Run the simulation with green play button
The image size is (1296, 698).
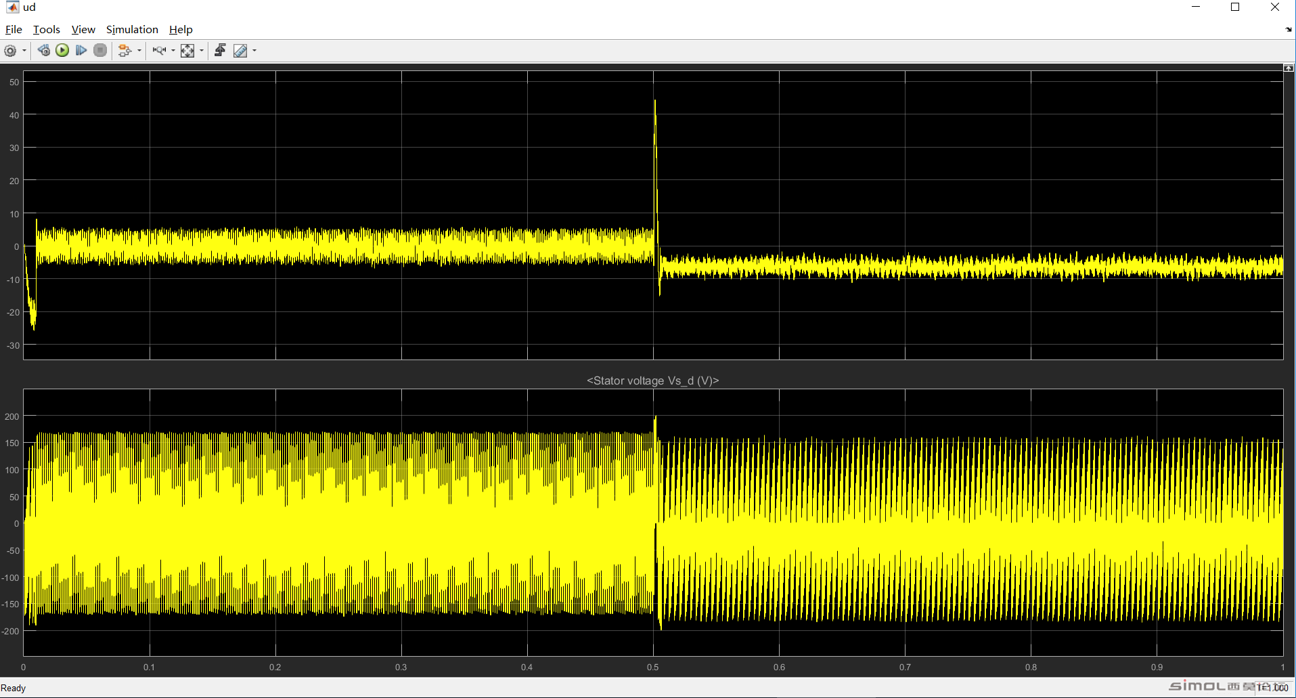click(x=62, y=51)
